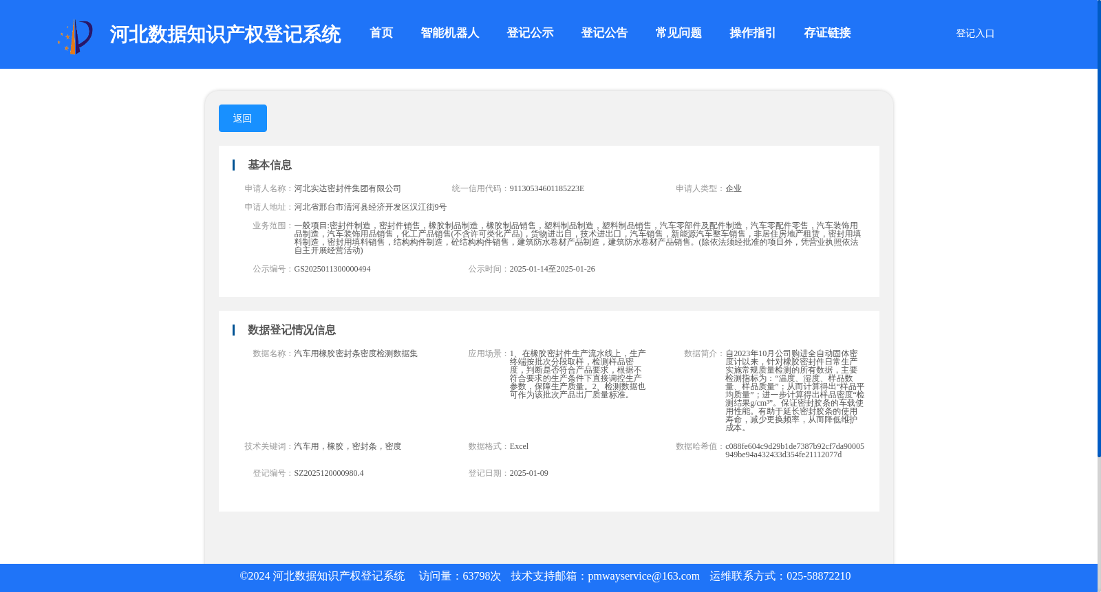
Task: Click contact phone 025-58872210 in footer
Action: pyautogui.click(x=818, y=576)
